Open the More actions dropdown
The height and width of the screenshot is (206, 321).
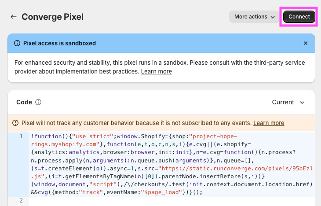tap(254, 17)
